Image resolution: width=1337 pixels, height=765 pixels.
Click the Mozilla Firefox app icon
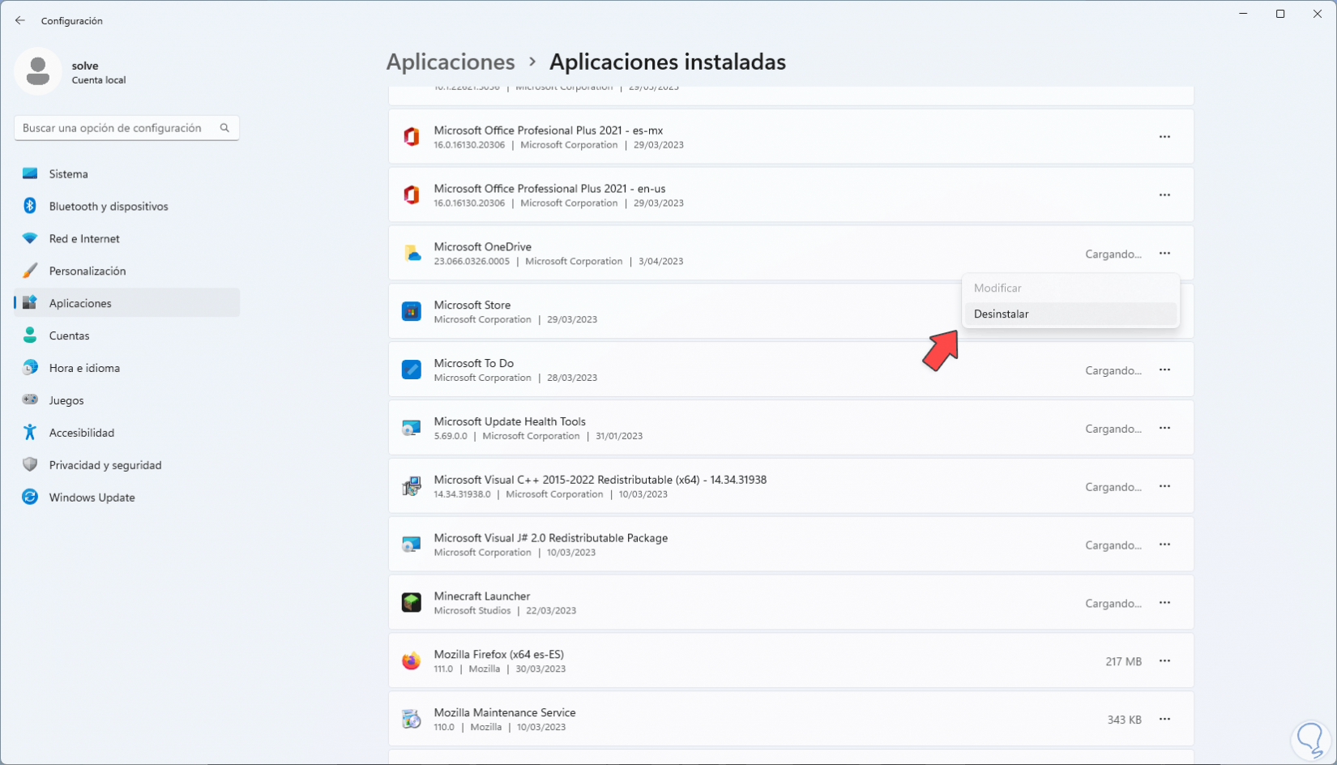click(412, 661)
